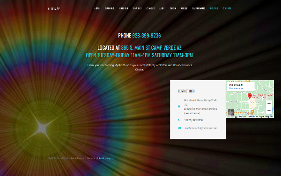
Task: Open the Testimonials menu item
Action: [199, 8]
